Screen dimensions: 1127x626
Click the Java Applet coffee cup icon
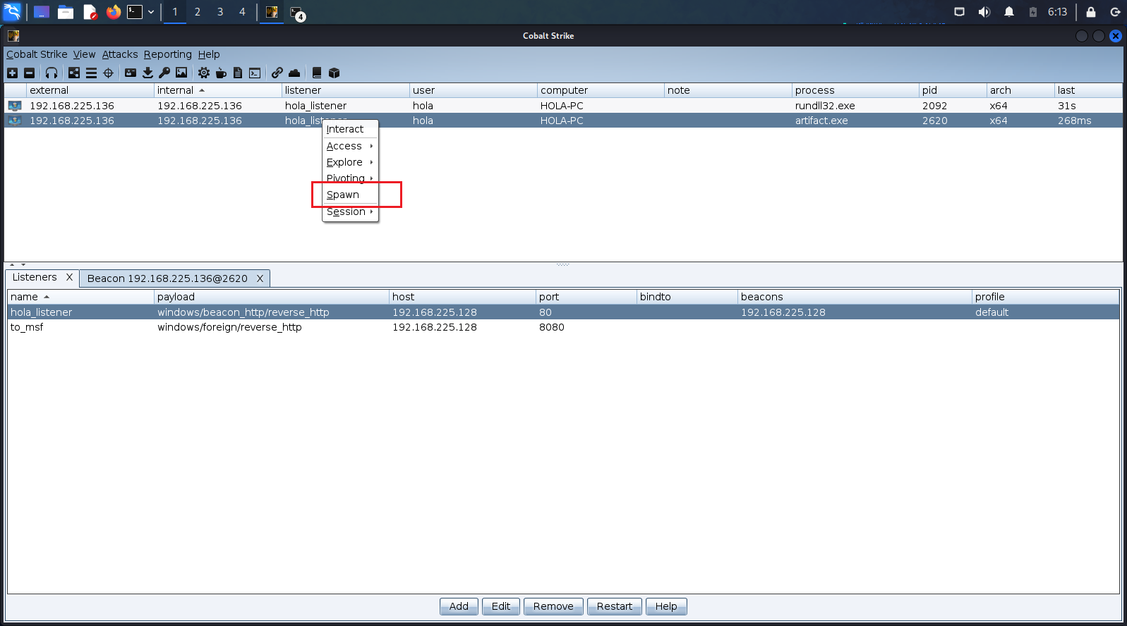coord(221,73)
